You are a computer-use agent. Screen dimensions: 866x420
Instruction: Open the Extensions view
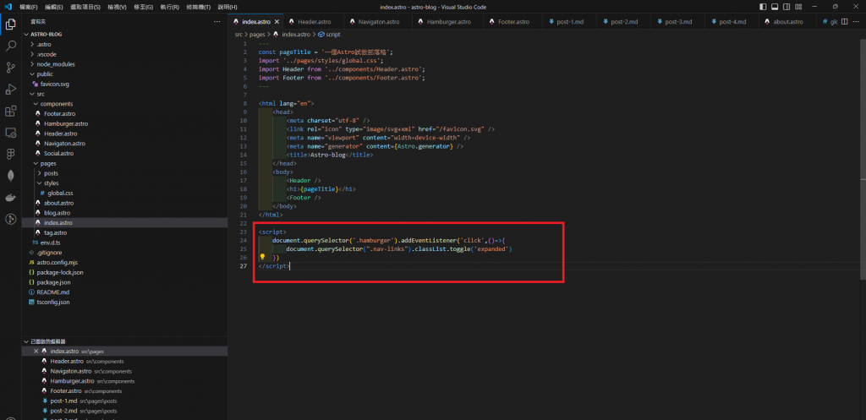(x=10, y=112)
